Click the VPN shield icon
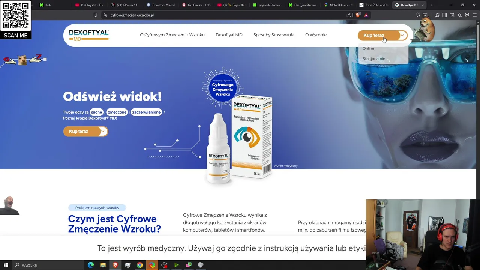This screenshot has height=270, width=480. [467, 15]
